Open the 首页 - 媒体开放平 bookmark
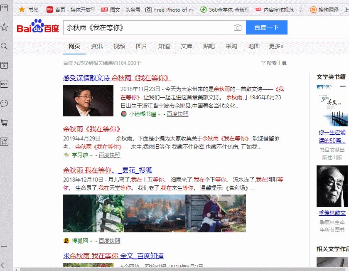349x271 pixels. (x=71, y=10)
